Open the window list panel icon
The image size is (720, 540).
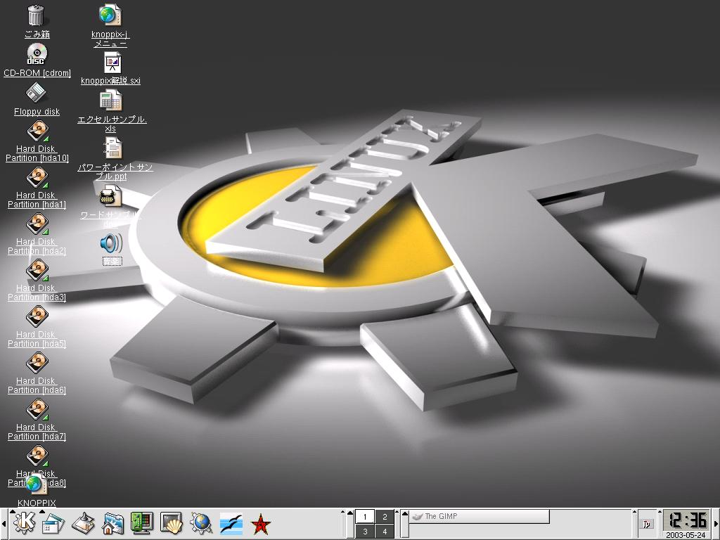click(53, 523)
